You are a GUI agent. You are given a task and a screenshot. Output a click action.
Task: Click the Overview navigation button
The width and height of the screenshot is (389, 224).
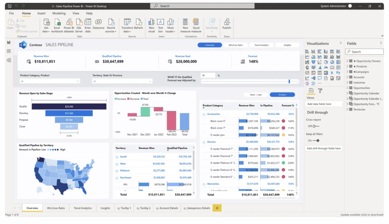tap(210, 45)
